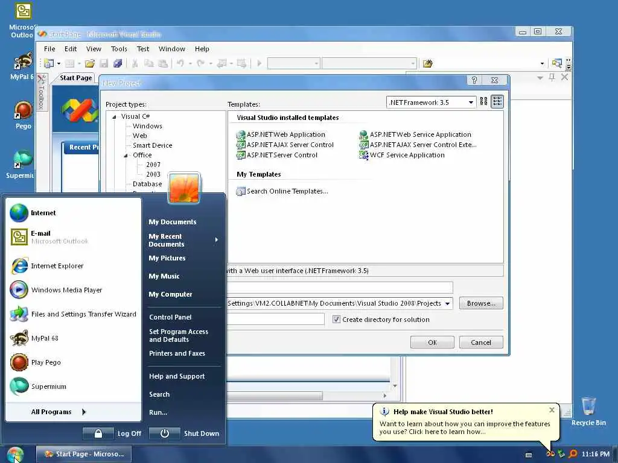Expand My Recent Documents submenu arrow
This screenshot has width=618, height=463.
(x=217, y=240)
